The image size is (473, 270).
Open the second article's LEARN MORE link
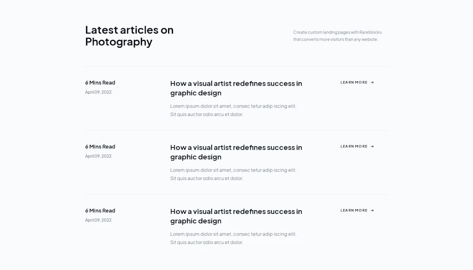click(x=357, y=146)
